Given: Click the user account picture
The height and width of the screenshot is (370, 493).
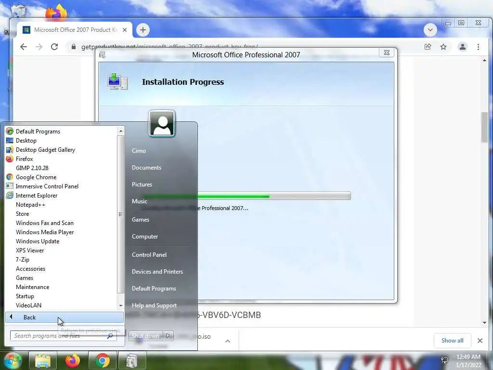Looking at the screenshot, I should [x=162, y=124].
